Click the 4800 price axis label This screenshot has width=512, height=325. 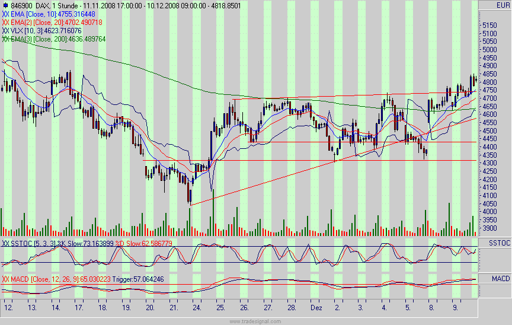[x=489, y=82]
